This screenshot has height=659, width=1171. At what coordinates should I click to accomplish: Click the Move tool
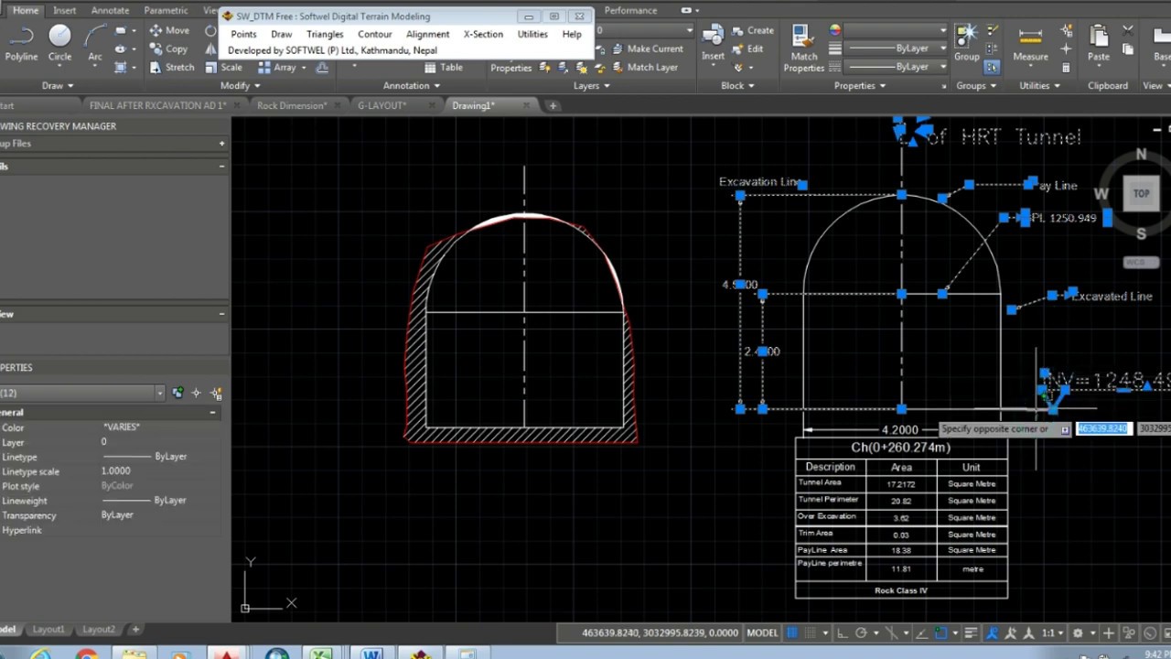coord(169,30)
